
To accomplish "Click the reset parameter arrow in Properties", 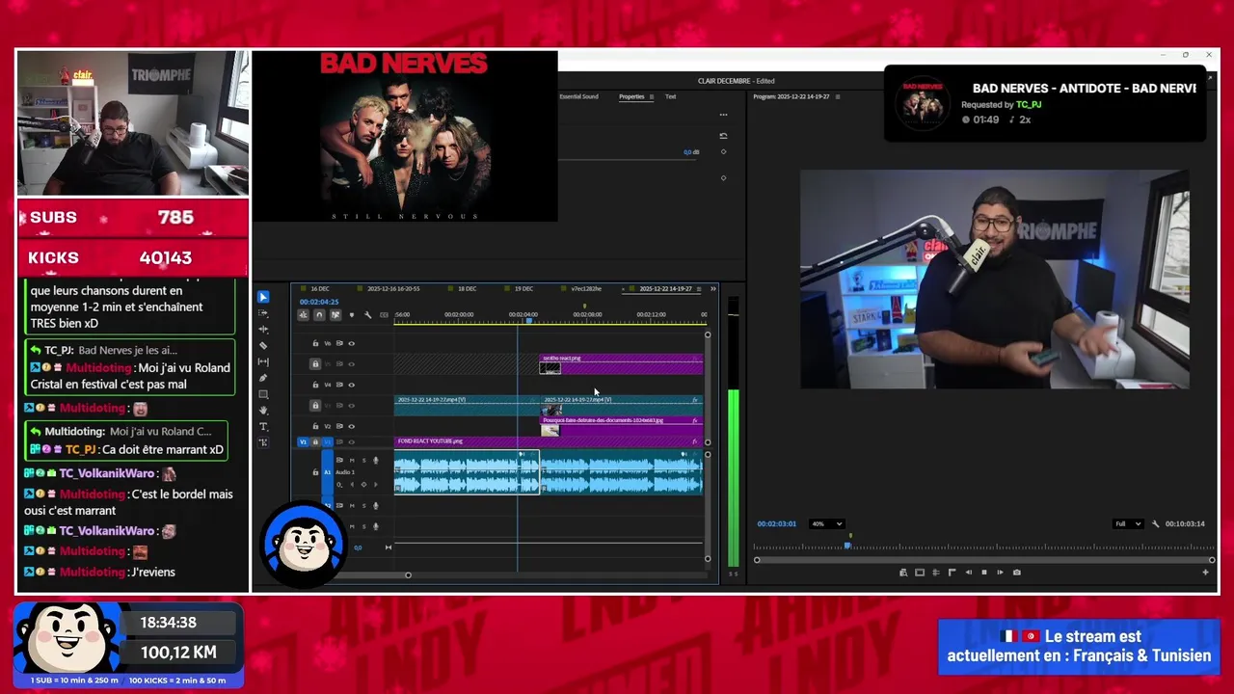I will [x=723, y=136].
